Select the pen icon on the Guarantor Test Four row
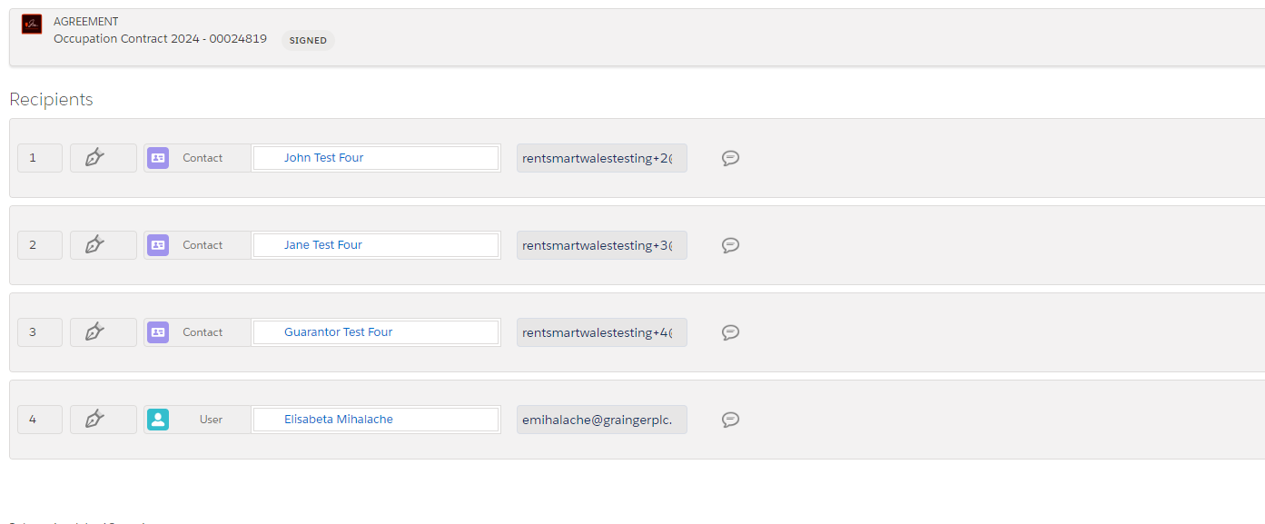The image size is (1265, 524). [103, 331]
